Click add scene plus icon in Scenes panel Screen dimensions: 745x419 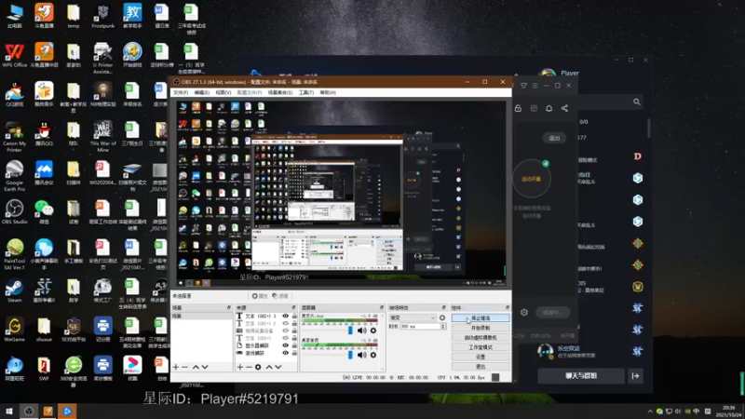point(176,367)
